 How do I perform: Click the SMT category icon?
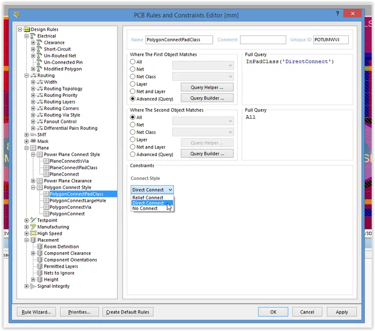tap(33, 135)
